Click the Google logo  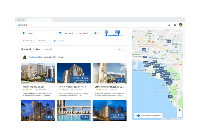point(22,25)
